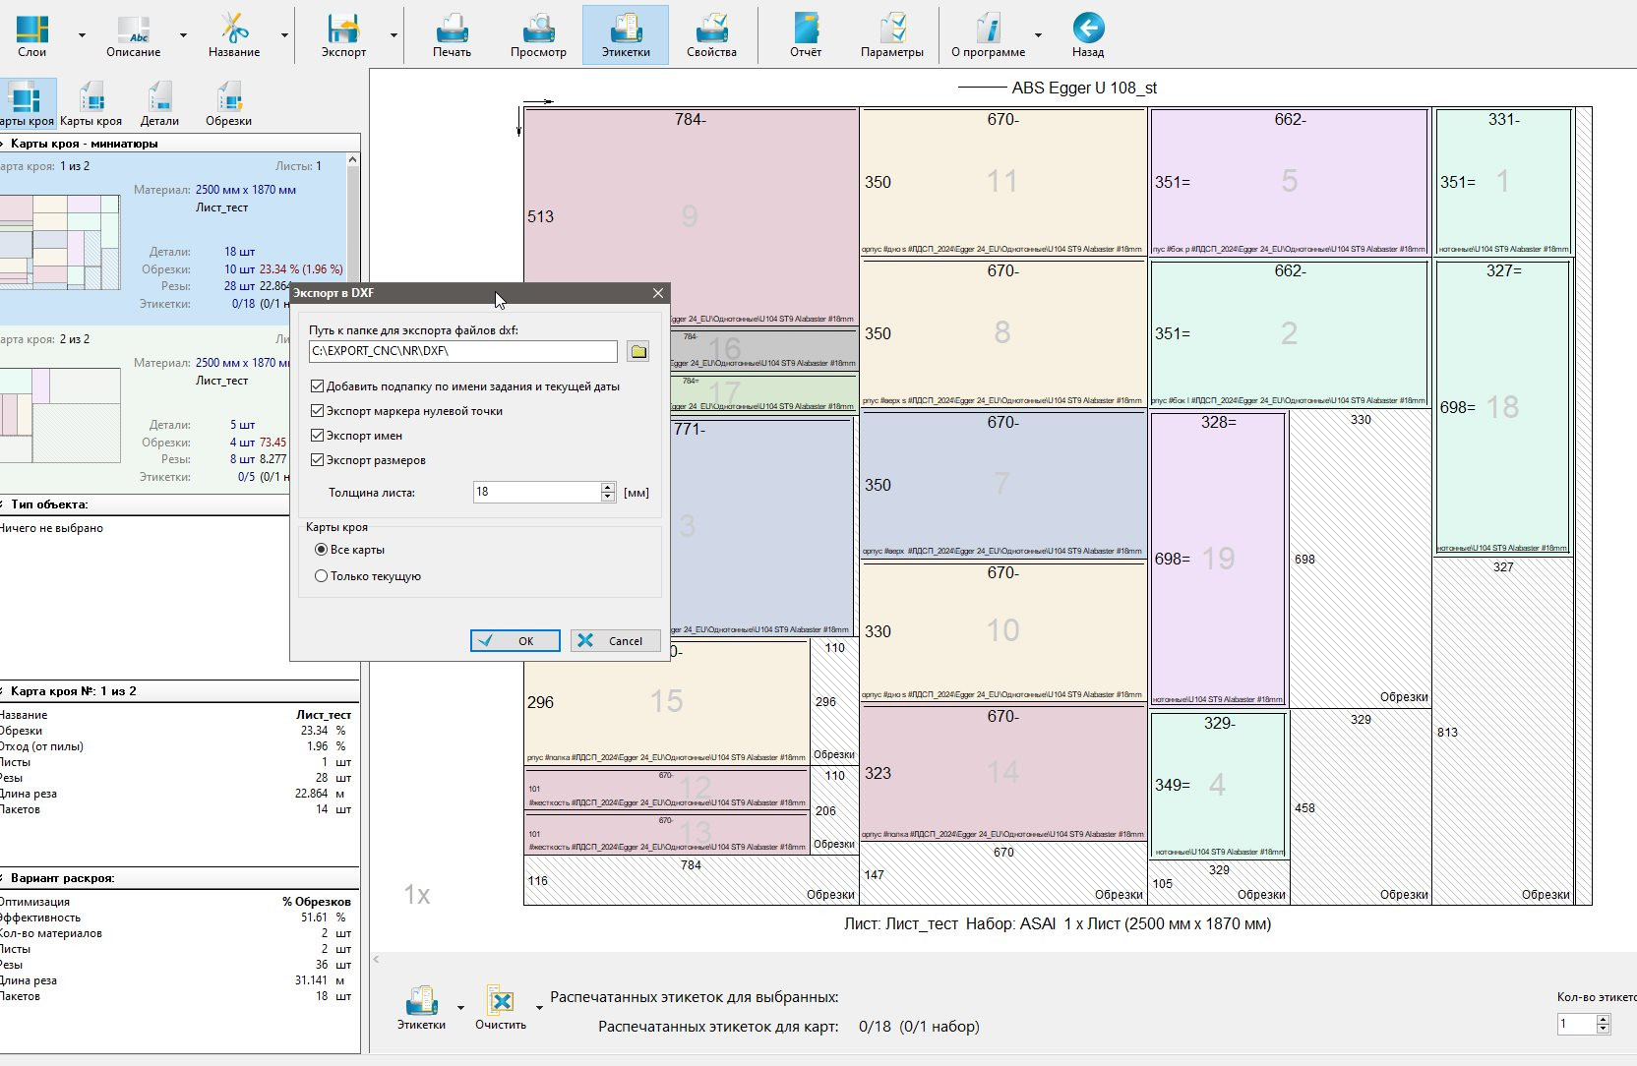The image size is (1637, 1066).
Task: Expand the Экспорт dropdown arrow
Action: [x=394, y=35]
